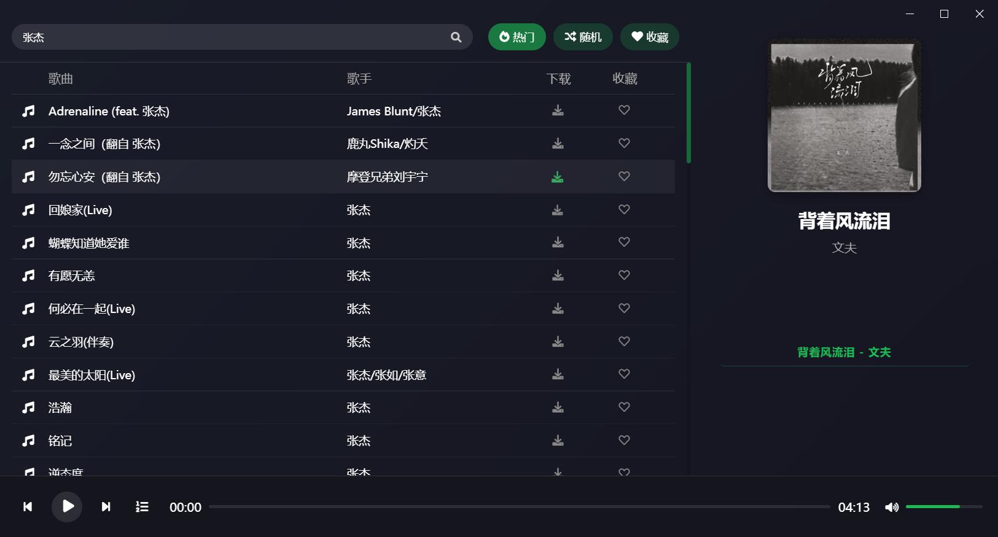Open the 热门 hot songs tab
Screen dimensions: 998x537
click(517, 37)
